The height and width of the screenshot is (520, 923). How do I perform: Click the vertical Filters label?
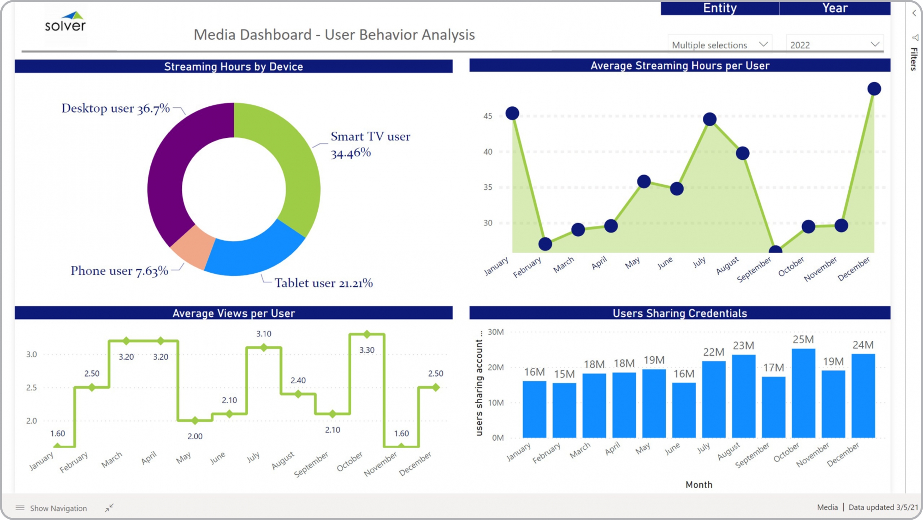tap(914, 59)
